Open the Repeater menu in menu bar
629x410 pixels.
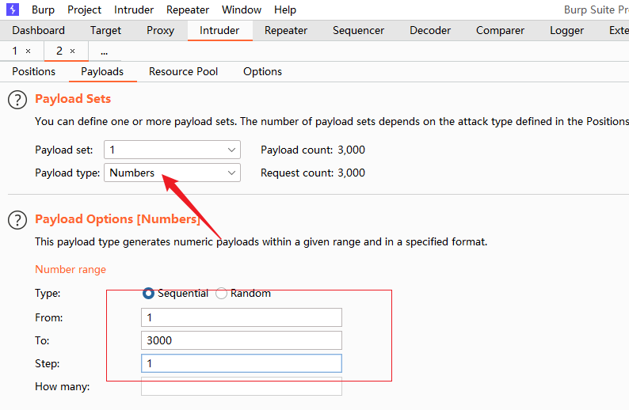(x=188, y=9)
